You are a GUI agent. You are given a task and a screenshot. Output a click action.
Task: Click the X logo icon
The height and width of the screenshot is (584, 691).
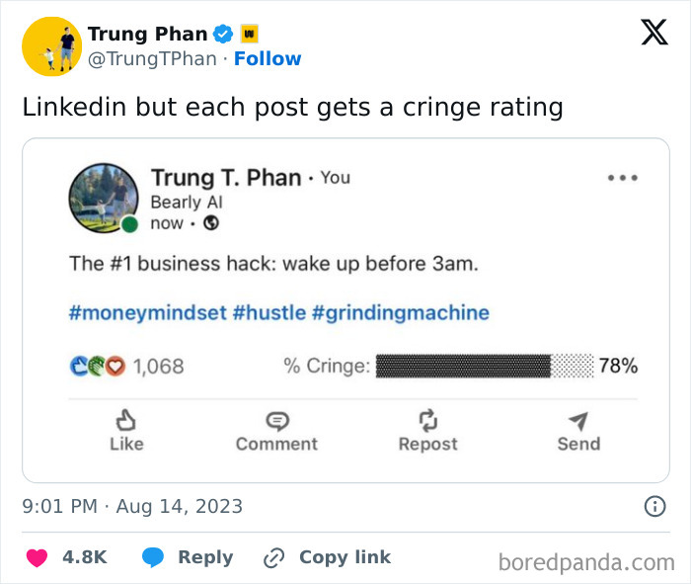653,33
